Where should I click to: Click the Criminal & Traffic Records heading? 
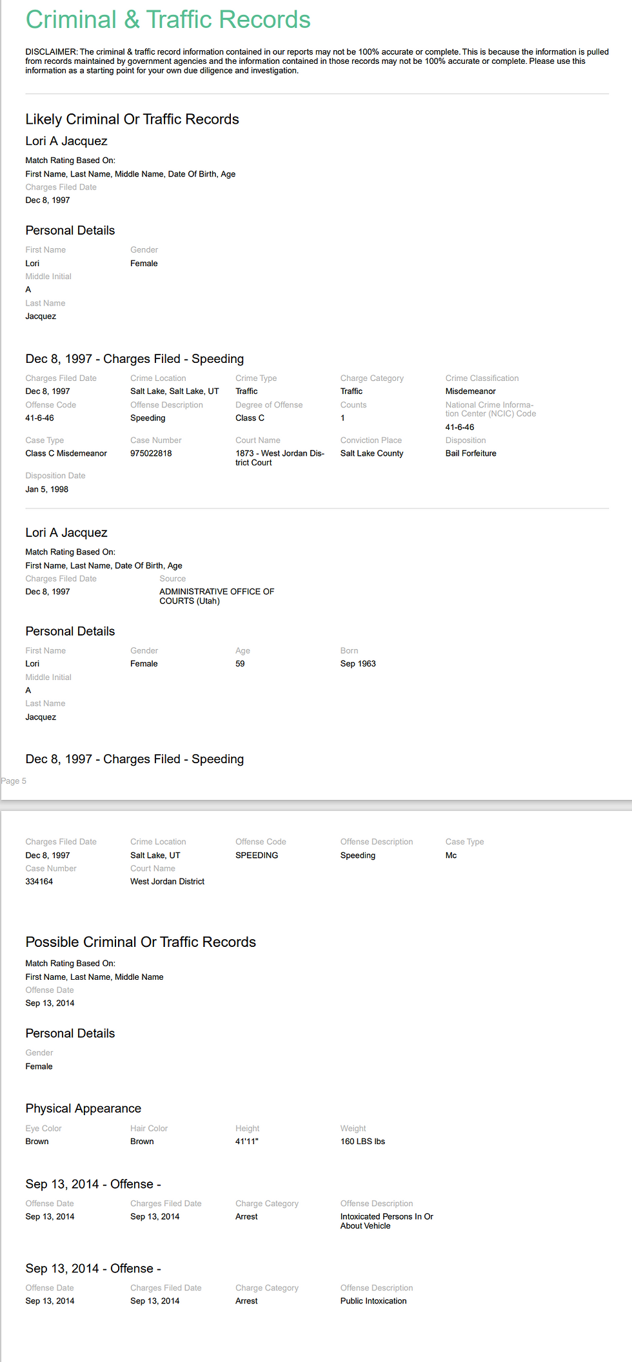168,19
